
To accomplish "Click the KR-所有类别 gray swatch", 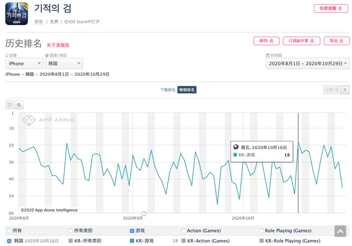I will coord(70,240).
